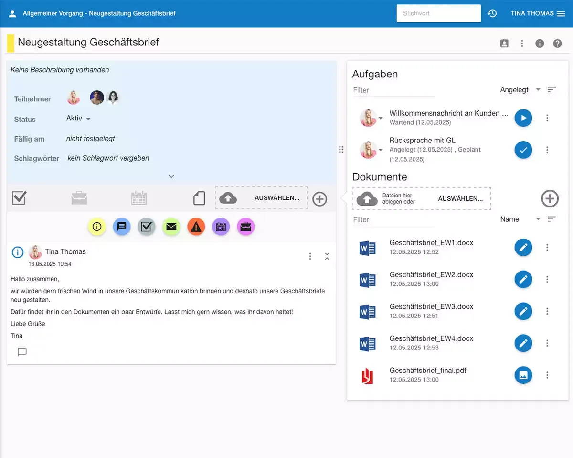Click the purple calendar circle icon
This screenshot has height=458, width=573.
click(x=221, y=227)
